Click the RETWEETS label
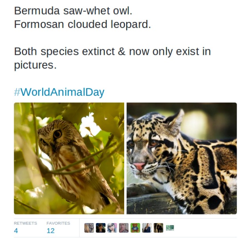 (x=25, y=223)
